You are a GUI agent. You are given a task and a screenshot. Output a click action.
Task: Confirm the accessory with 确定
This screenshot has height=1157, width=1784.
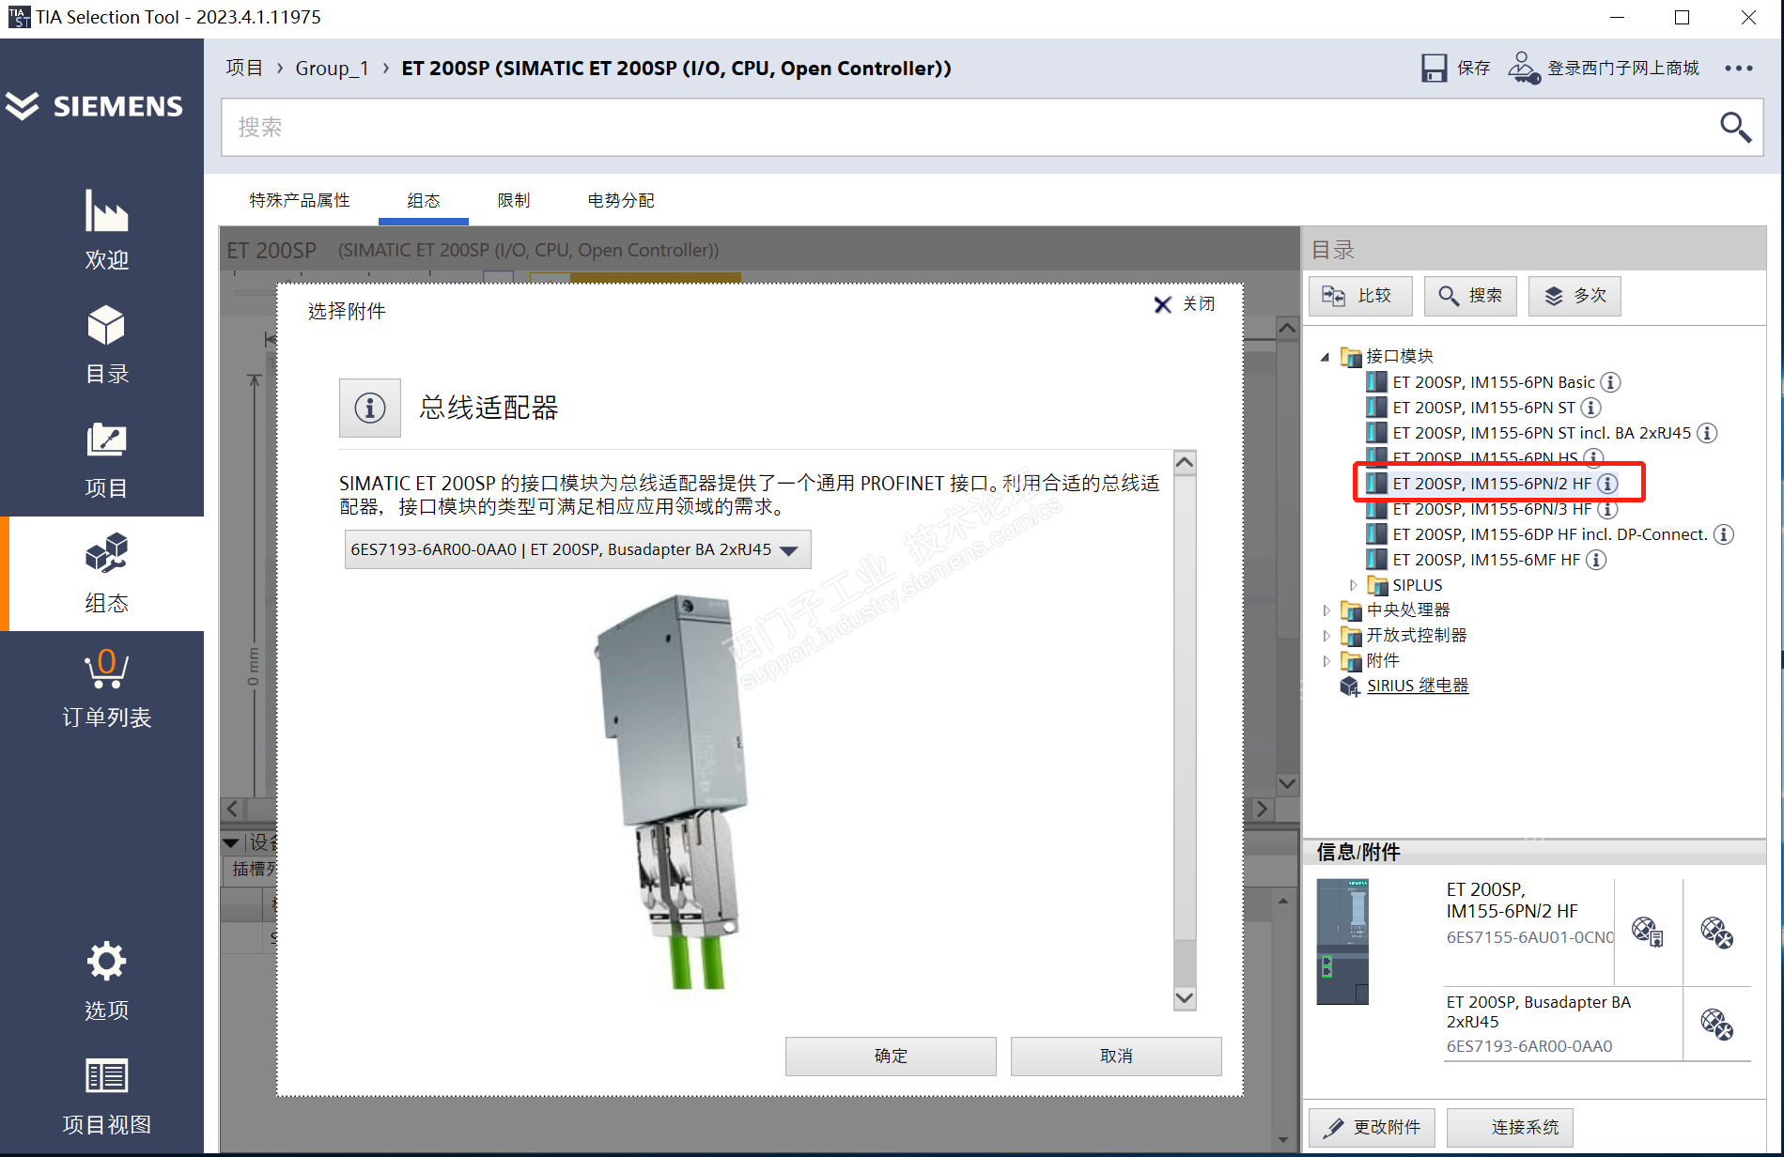pos(891,1056)
